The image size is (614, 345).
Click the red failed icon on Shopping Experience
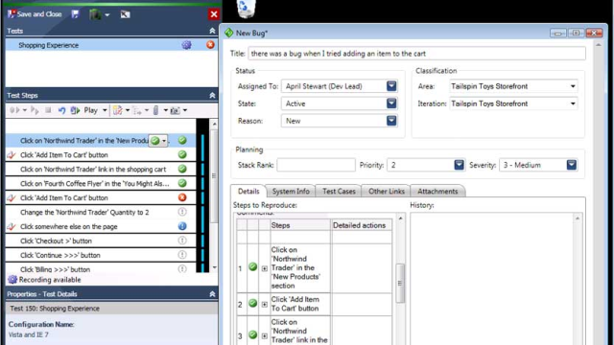[x=211, y=45]
